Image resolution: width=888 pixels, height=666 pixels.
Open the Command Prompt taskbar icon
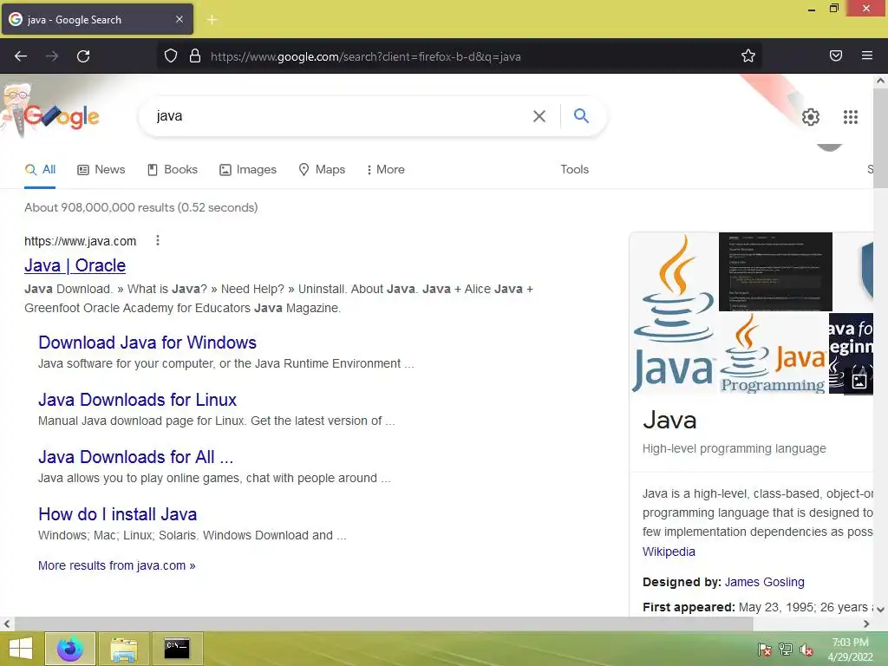click(x=177, y=649)
